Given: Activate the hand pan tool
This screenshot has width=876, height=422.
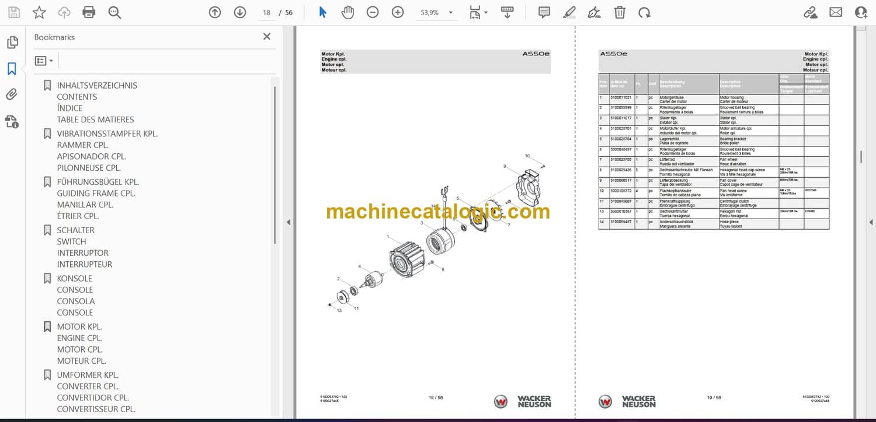Looking at the screenshot, I should (348, 12).
